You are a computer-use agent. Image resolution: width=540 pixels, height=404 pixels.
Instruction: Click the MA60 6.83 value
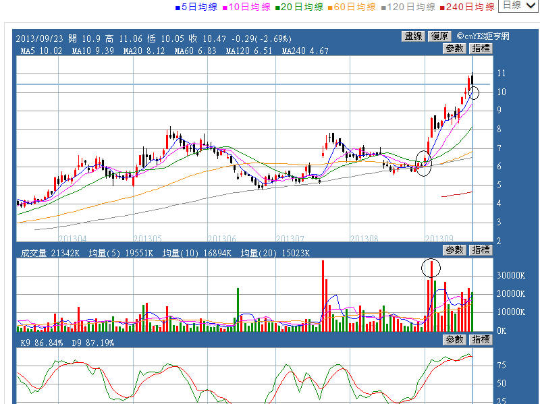[x=195, y=51]
